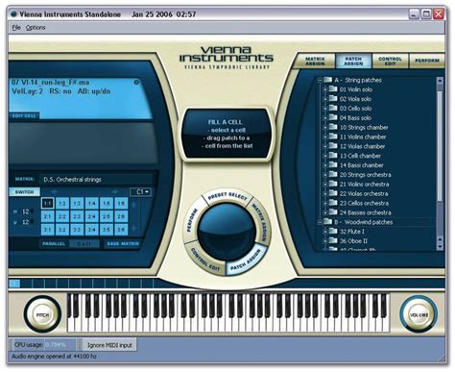
Task: Expand the 03 Cello solo folder
Action: pyautogui.click(x=325, y=109)
